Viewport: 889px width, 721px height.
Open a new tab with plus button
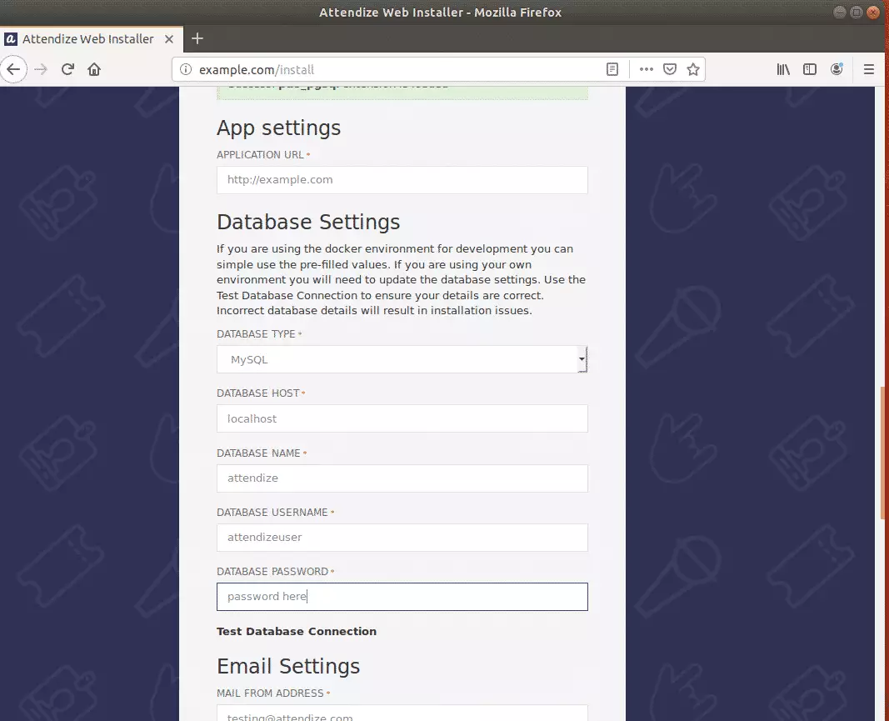197,38
